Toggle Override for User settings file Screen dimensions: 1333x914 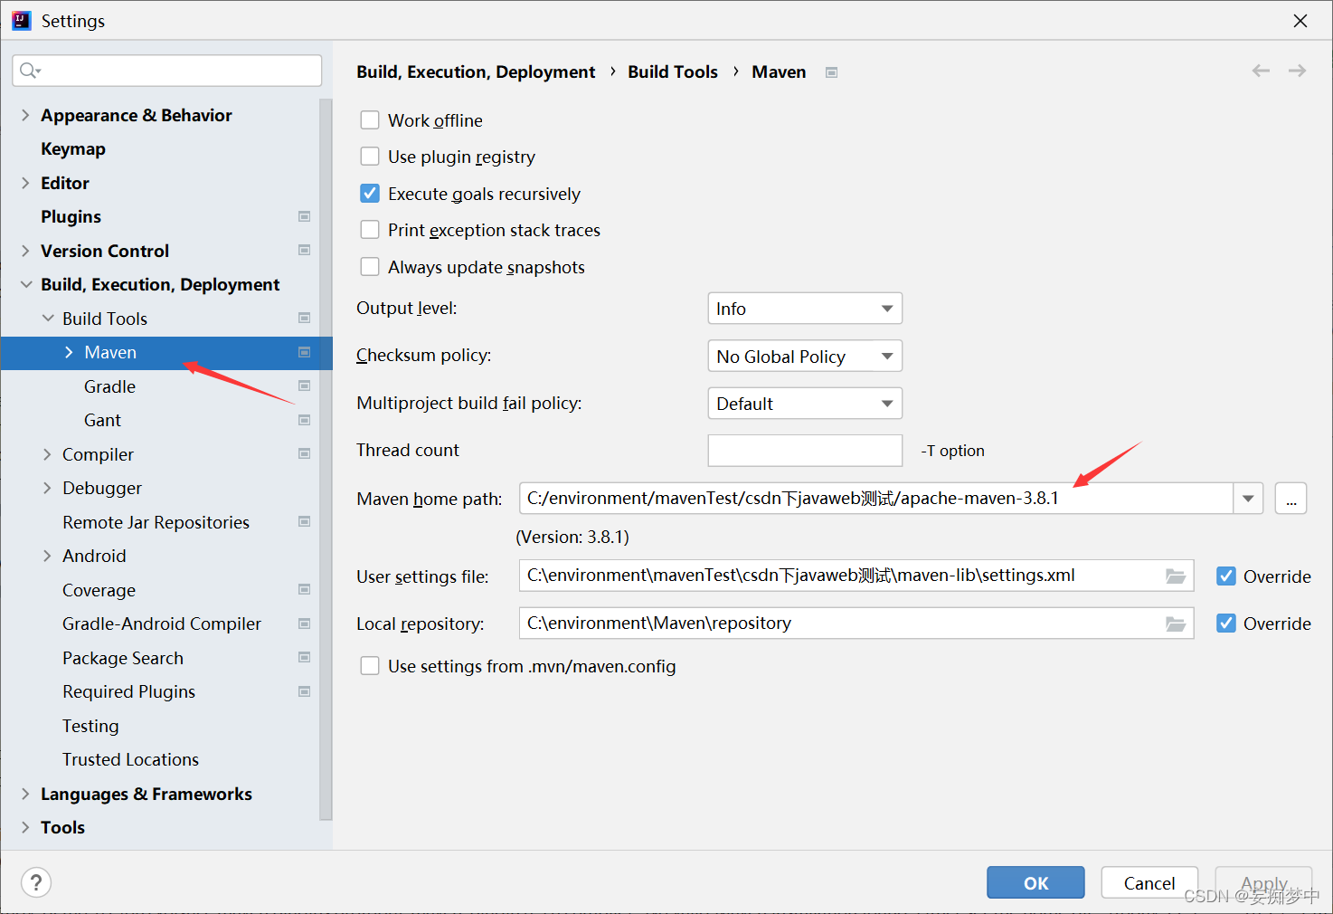(x=1226, y=576)
